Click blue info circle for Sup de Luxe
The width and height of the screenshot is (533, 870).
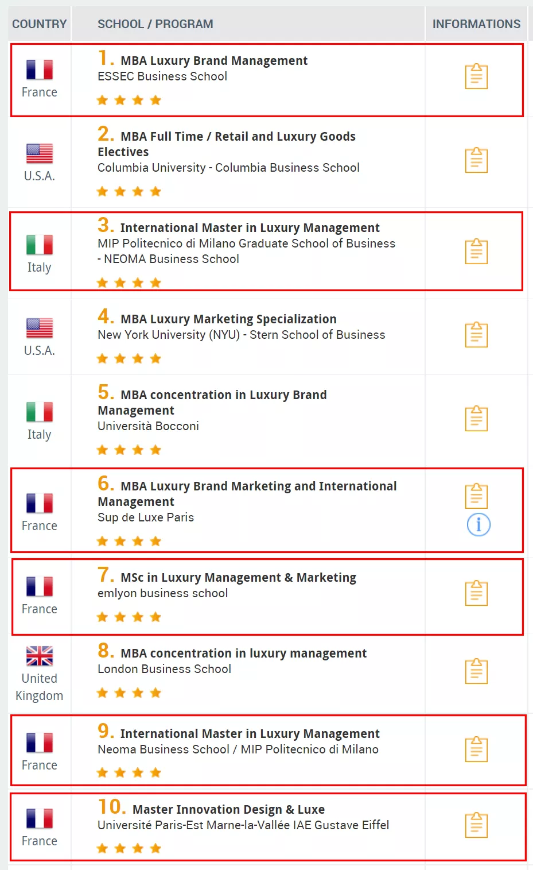[x=478, y=524]
